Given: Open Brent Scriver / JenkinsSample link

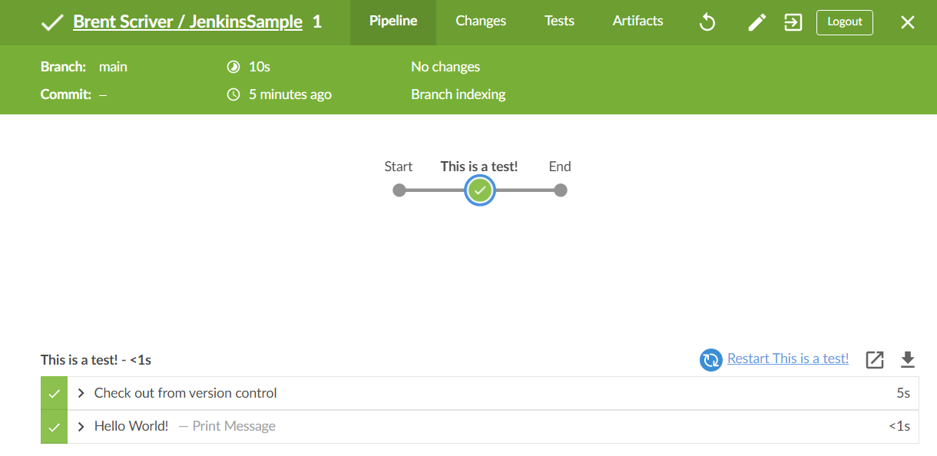Looking at the screenshot, I should 188,22.
